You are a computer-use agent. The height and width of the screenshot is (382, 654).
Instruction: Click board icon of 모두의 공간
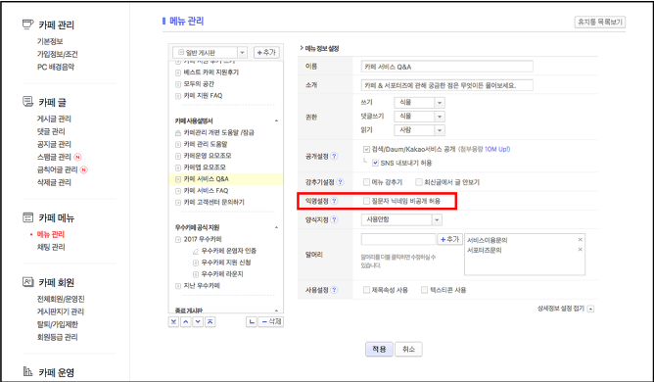[178, 84]
